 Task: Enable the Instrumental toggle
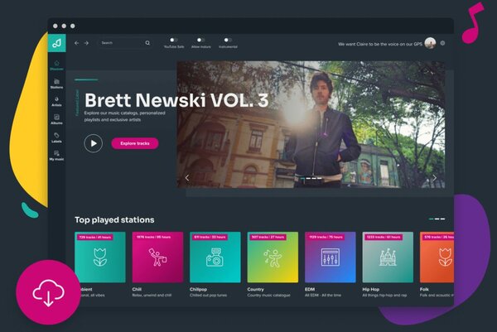coord(227,39)
